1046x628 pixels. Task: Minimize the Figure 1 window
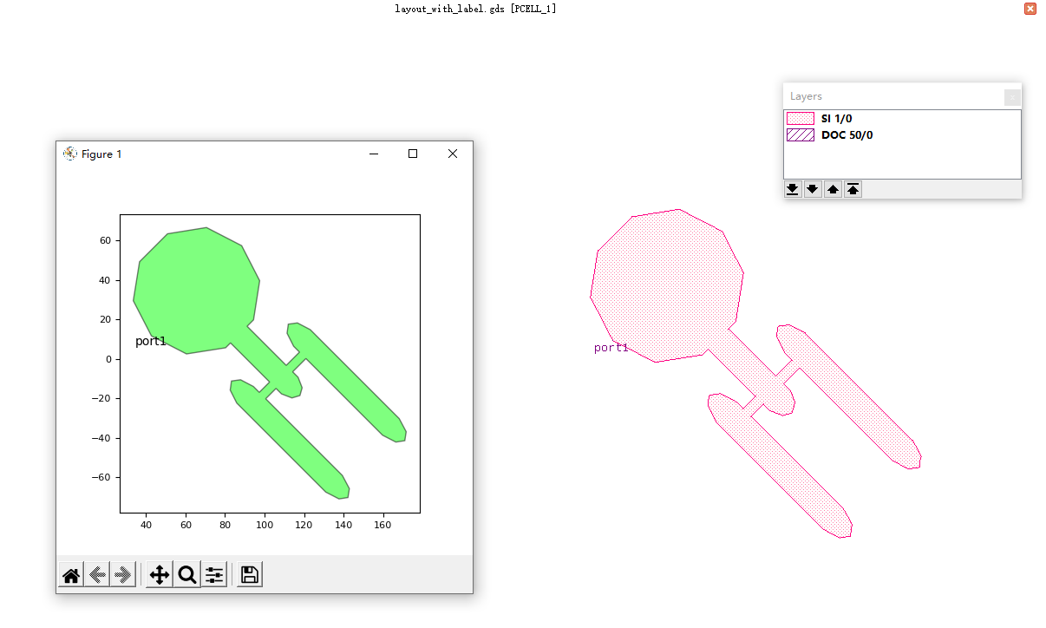[374, 154]
